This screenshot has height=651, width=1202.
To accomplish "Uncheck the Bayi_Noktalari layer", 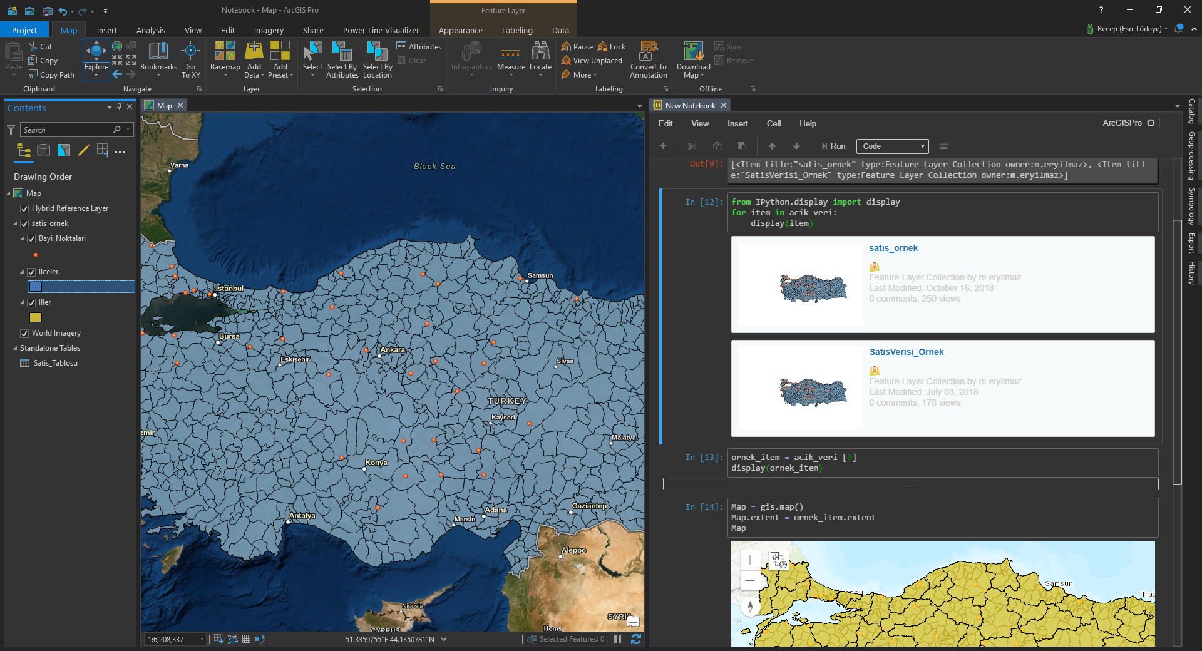I will pyautogui.click(x=31, y=238).
